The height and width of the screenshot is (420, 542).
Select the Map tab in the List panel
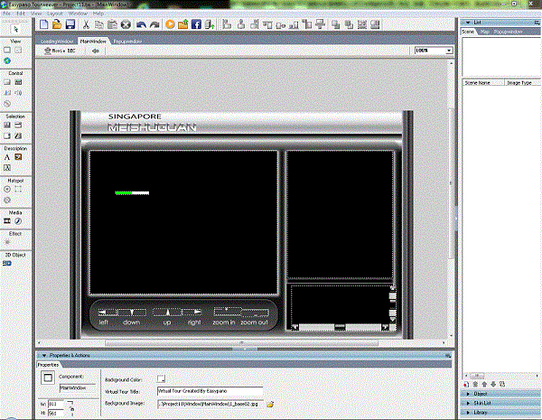485,32
